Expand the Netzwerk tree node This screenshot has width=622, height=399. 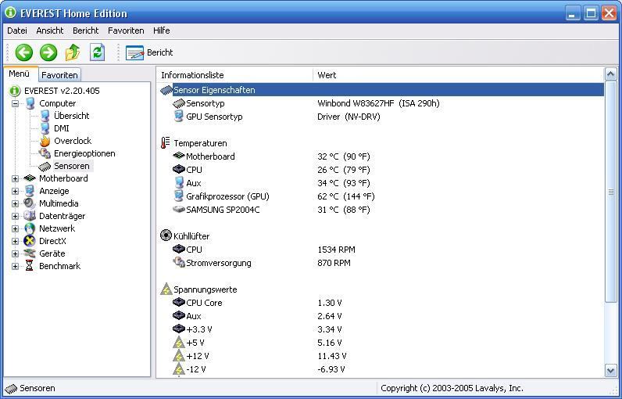pyautogui.click(x=15, y=228)
